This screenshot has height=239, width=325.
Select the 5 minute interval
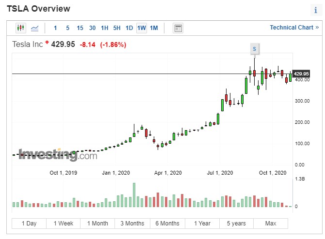tap(67, 28)
